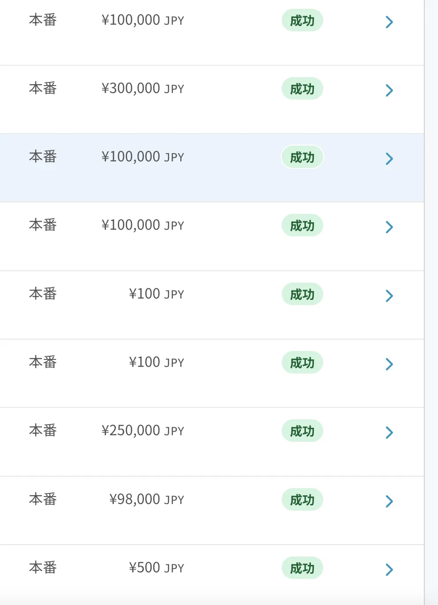The width and height of the screenshot is (438, 605).
Task: Click the 本番 label on the ¥300,000 row
Action: tap(43, 88)
